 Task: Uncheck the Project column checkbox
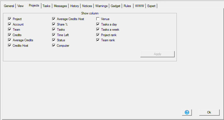(10, 19)
